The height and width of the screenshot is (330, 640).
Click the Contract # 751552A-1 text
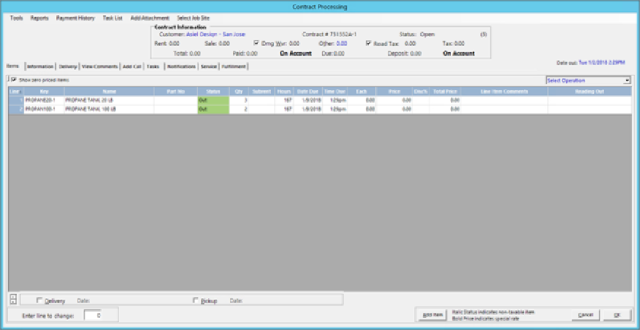coord(329,34)
